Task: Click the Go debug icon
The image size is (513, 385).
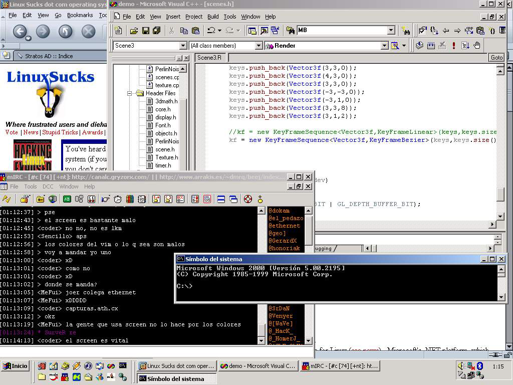Action: click(465, 46)
